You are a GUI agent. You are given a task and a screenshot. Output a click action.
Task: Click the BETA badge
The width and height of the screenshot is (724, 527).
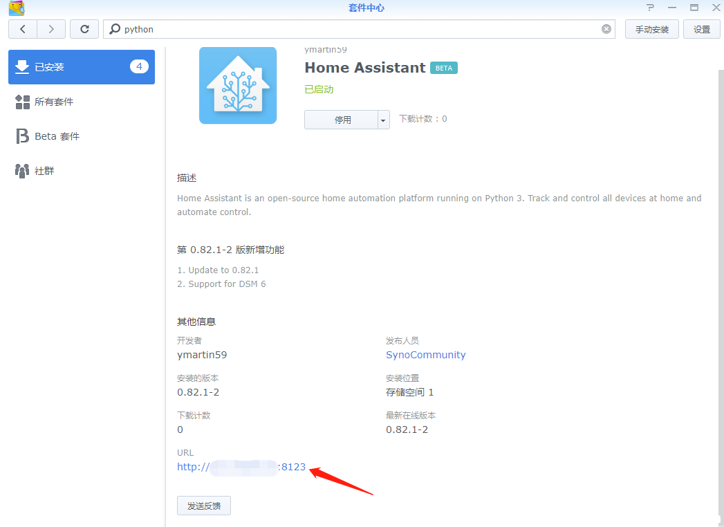(444, 68)
